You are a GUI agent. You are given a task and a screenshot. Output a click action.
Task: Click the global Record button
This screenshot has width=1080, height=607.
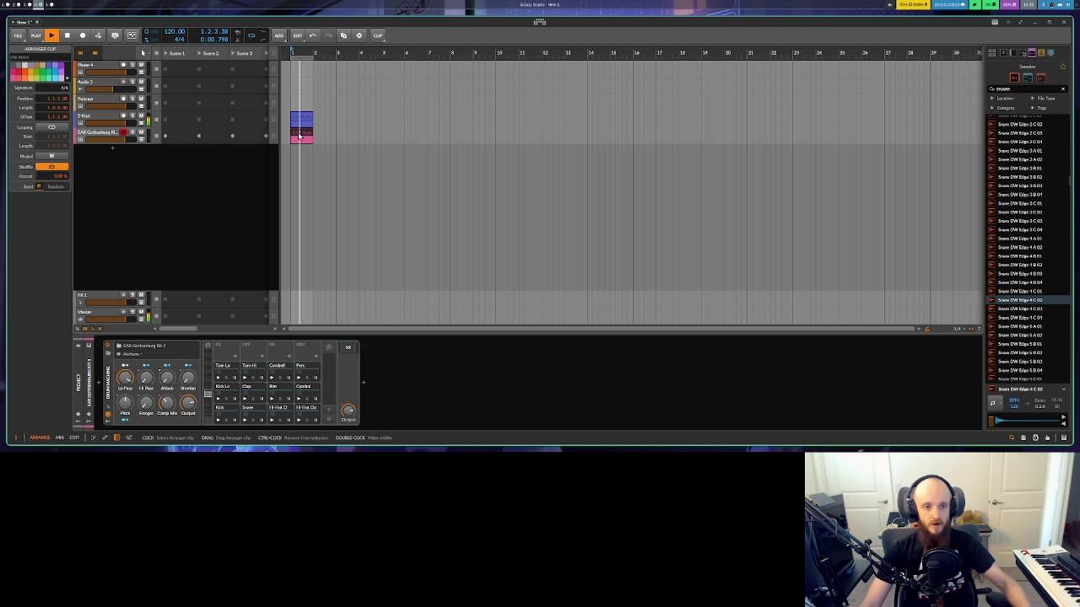point(83,35)
